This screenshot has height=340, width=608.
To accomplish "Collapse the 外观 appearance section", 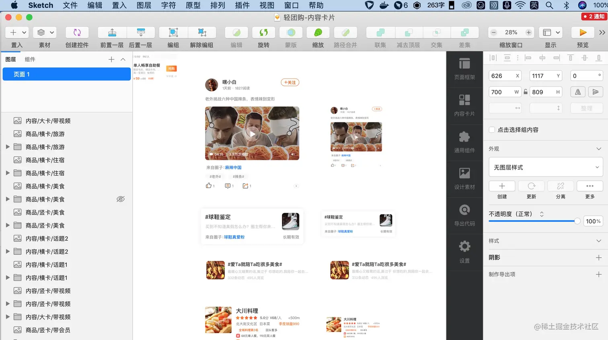I will click(599, 149).
